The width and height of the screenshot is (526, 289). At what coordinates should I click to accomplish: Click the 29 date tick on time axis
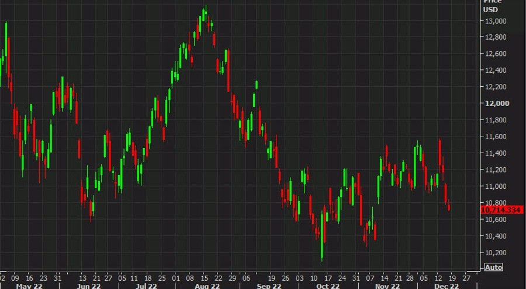[x=232, y=277]
